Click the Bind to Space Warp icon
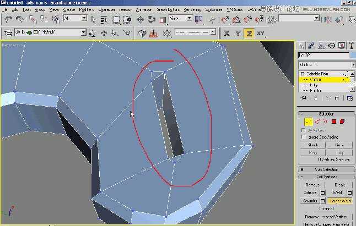Viewport: 356px width, 226px height. (55, 20)
